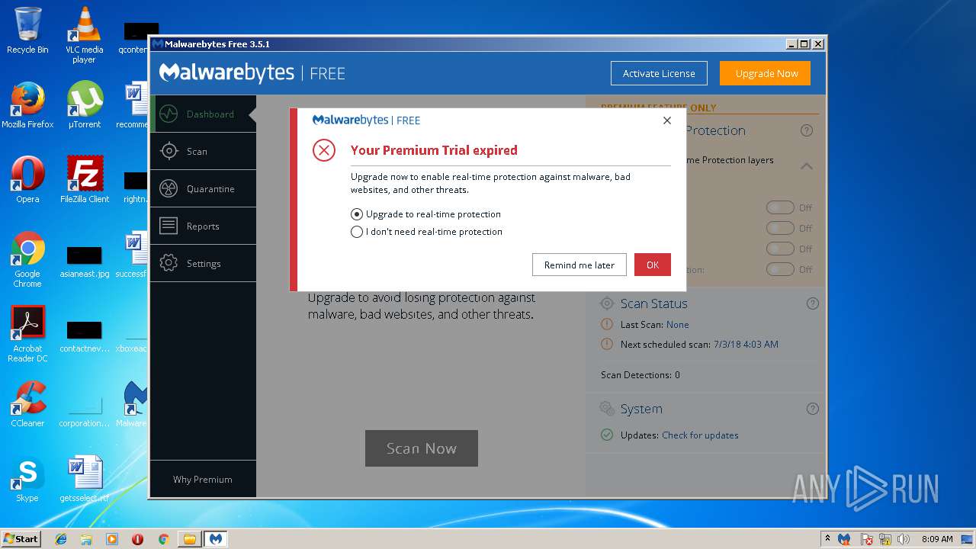Go to the Quarantine section
Screen dimensions: 976x549
point(203,188)
